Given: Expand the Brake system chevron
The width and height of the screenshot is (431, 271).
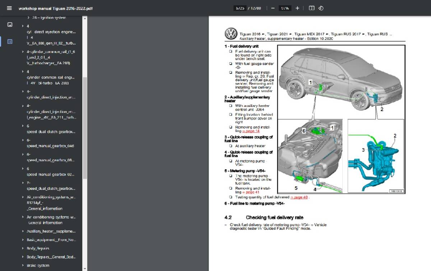Looking at the screenshot, I should (23, 266).
